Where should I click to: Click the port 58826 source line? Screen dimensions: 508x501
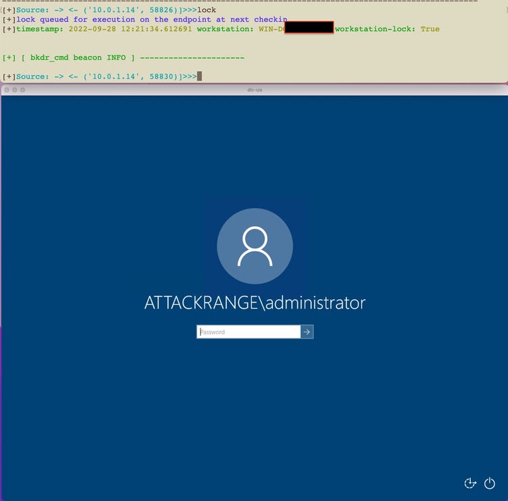coord(98,10)
